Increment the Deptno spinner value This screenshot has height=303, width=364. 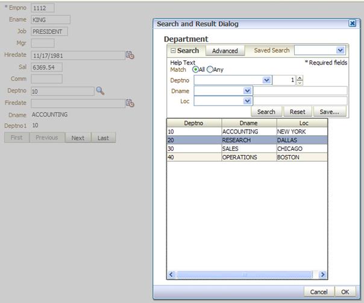click(300, 77)
